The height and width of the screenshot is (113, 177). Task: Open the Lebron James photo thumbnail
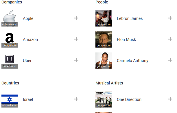(104, 18)
